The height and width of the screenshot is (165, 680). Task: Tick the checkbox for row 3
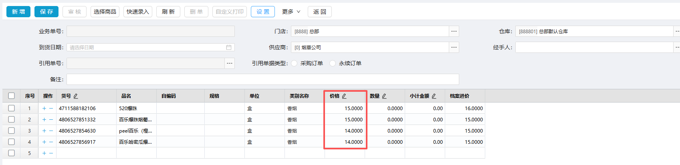click(x=11, y=131)
